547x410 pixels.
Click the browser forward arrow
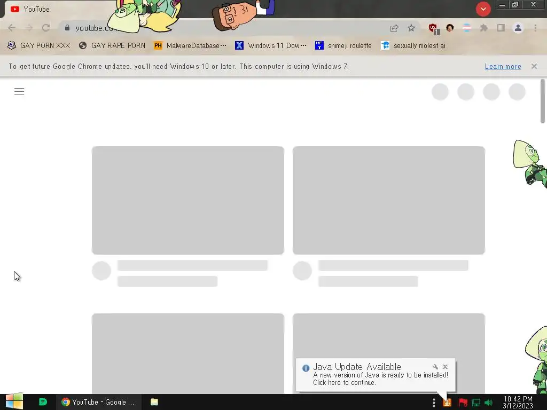(29, 28)
